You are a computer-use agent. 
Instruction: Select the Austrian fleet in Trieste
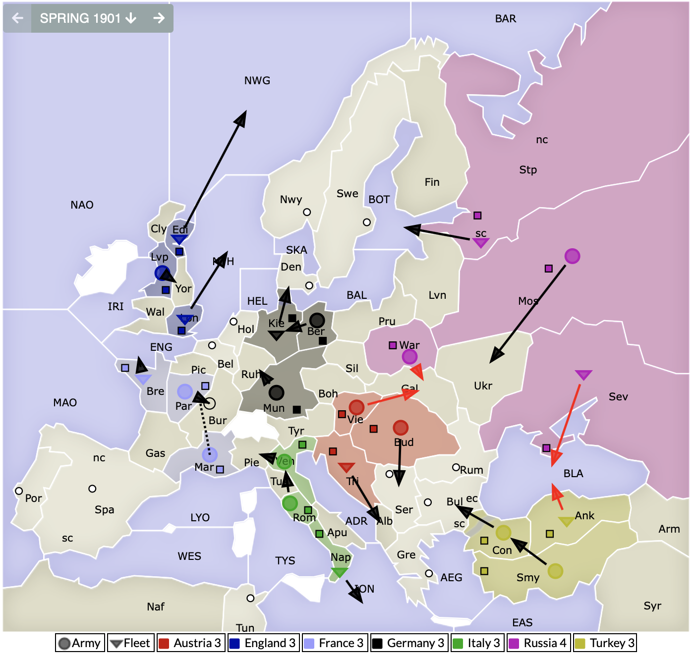click(346, 467)
